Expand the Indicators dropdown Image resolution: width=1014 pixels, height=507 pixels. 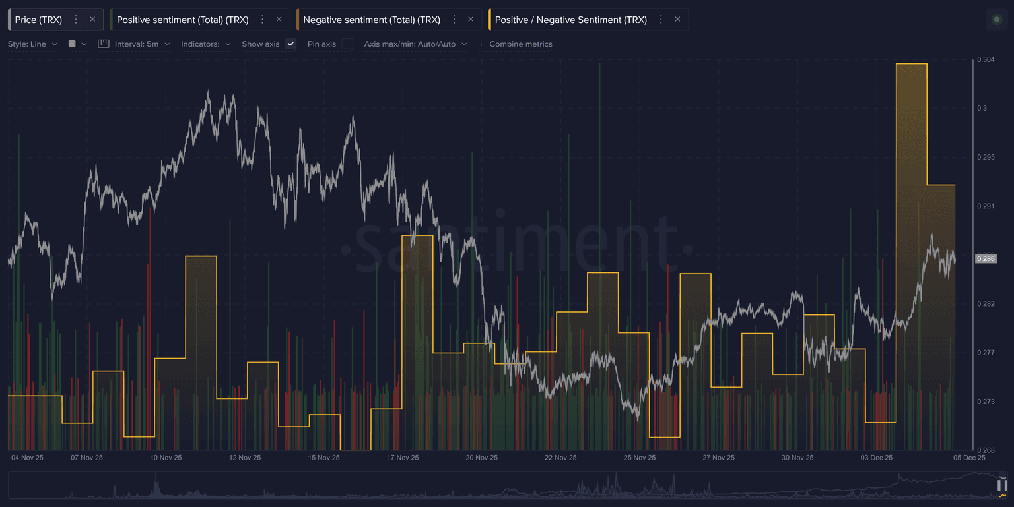tap(205, 44)
